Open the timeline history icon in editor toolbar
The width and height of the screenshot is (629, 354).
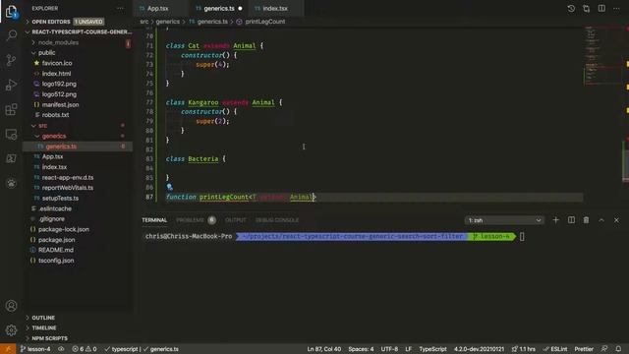pos(571,9)
